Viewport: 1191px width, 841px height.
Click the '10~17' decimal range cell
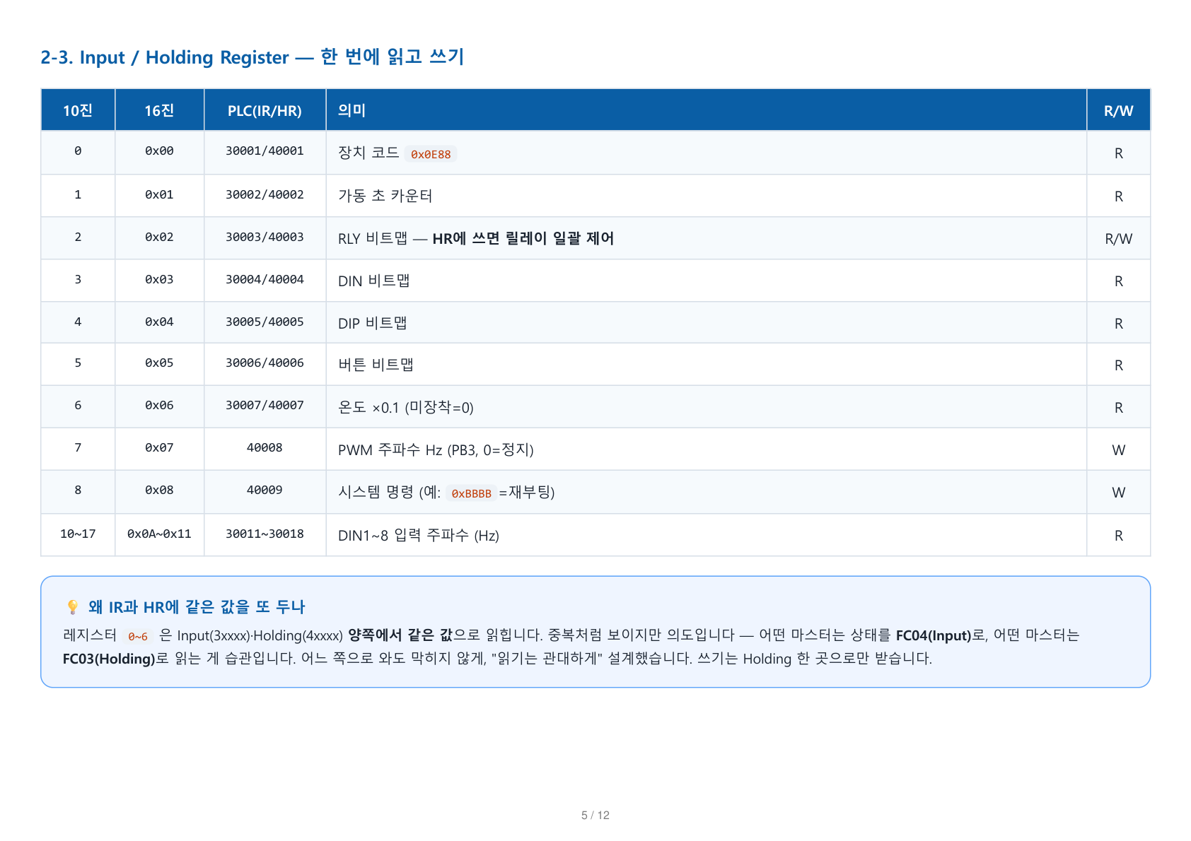[78, 534]
